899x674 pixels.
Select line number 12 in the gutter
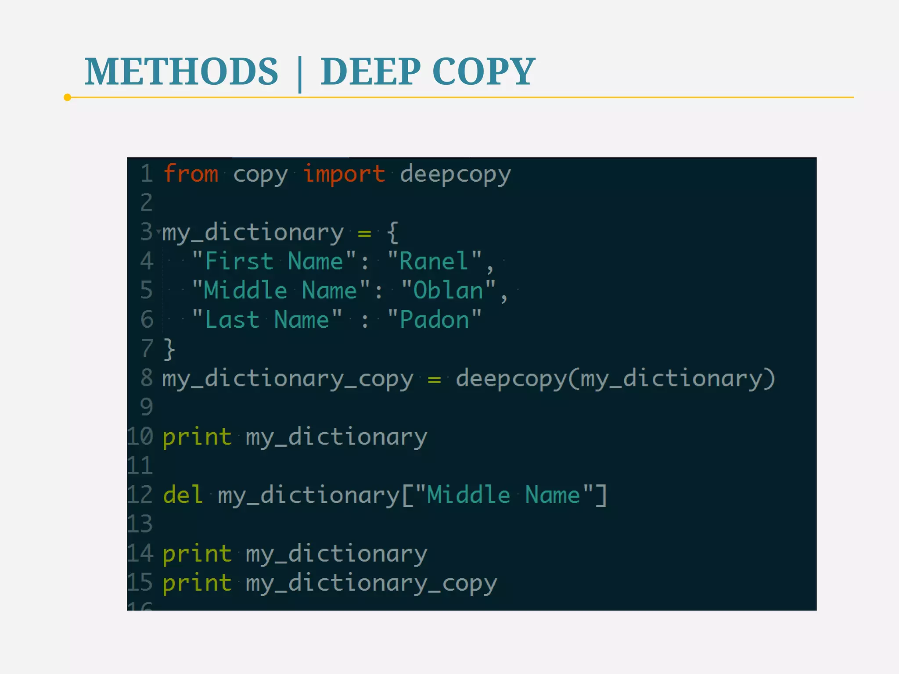tap(140, 495)
